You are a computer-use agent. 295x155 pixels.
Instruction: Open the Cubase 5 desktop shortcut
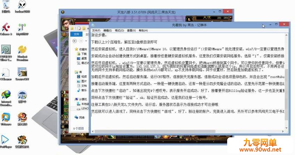[x=6, y=29]
